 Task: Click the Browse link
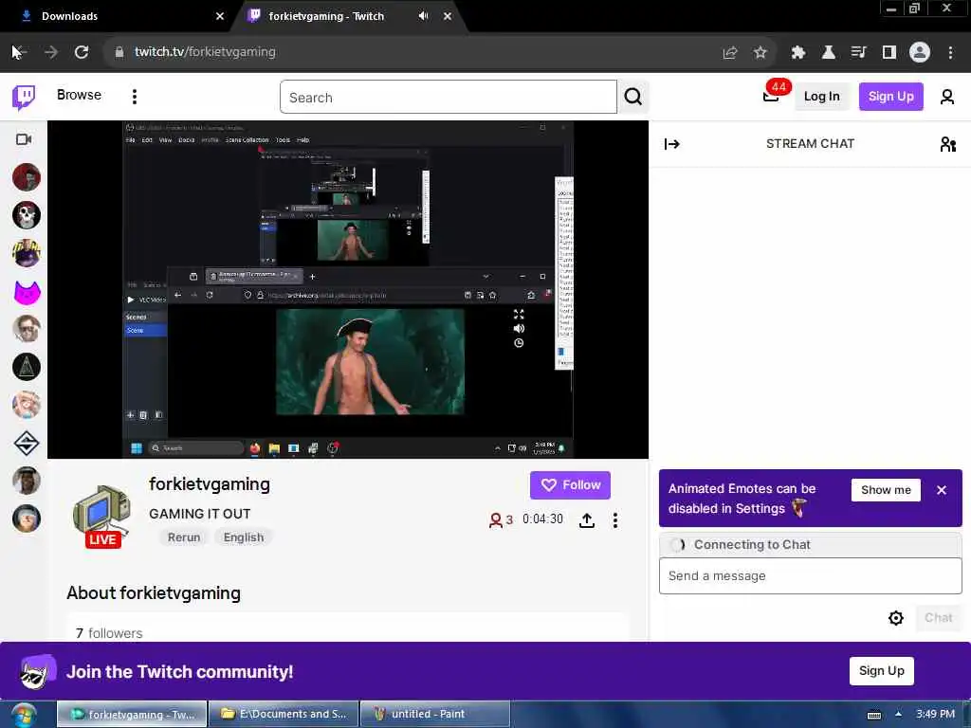tap(79, 95)
